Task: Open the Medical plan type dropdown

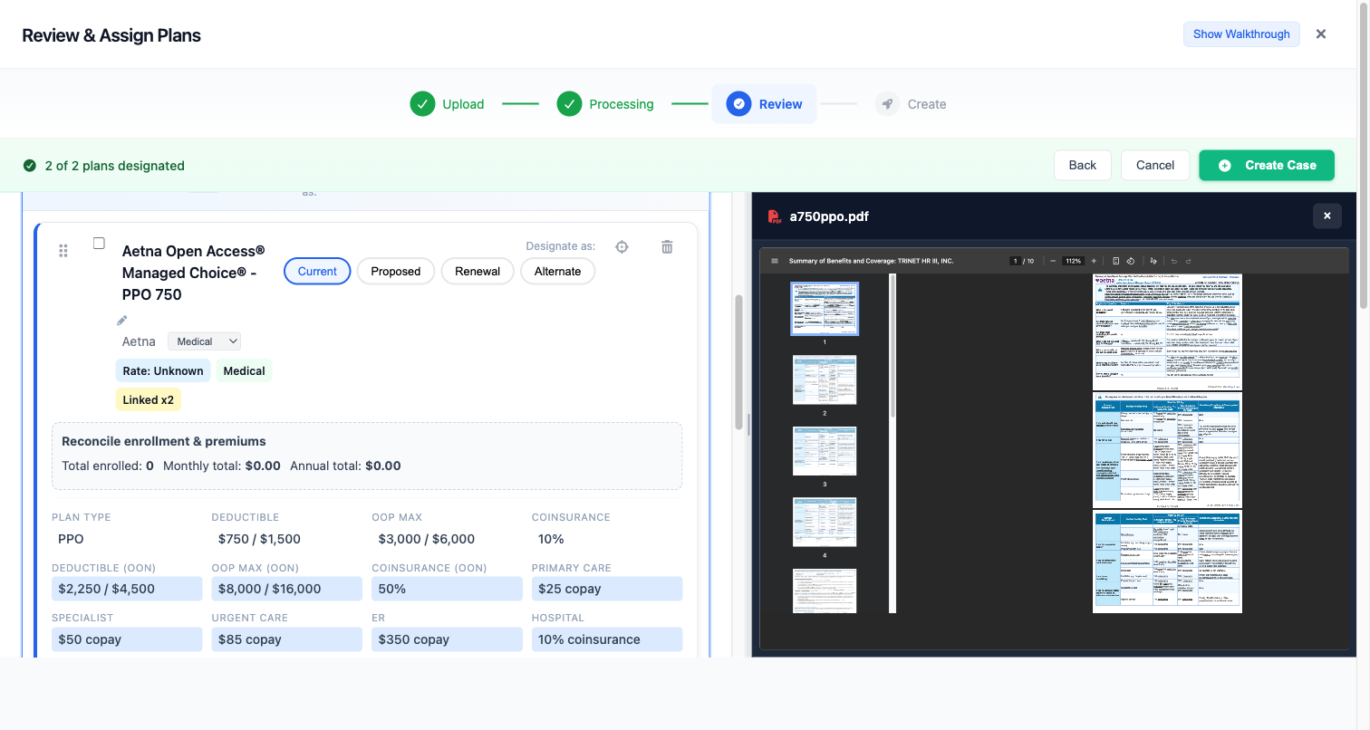Action: 205,341
